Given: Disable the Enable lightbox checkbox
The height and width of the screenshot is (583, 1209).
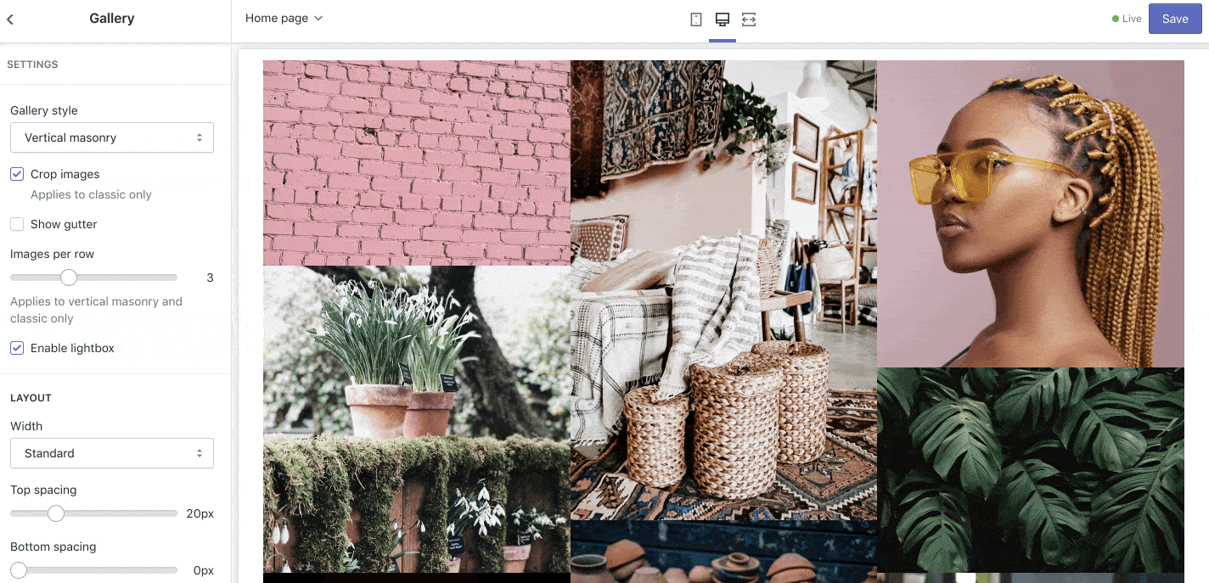Looking at the screenshot, I should tap(17, 348).
